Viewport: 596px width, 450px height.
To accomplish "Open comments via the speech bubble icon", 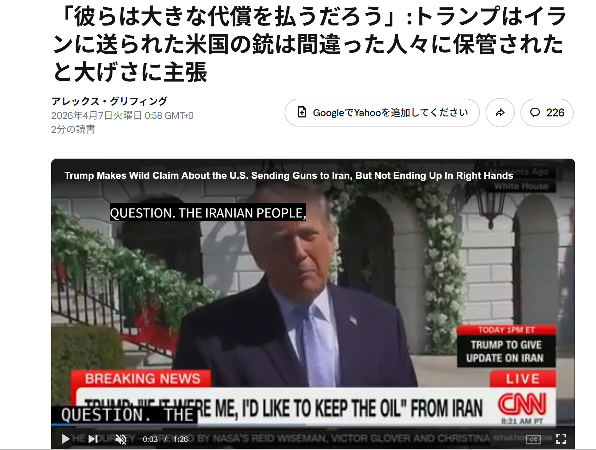I will click(535, 112).
